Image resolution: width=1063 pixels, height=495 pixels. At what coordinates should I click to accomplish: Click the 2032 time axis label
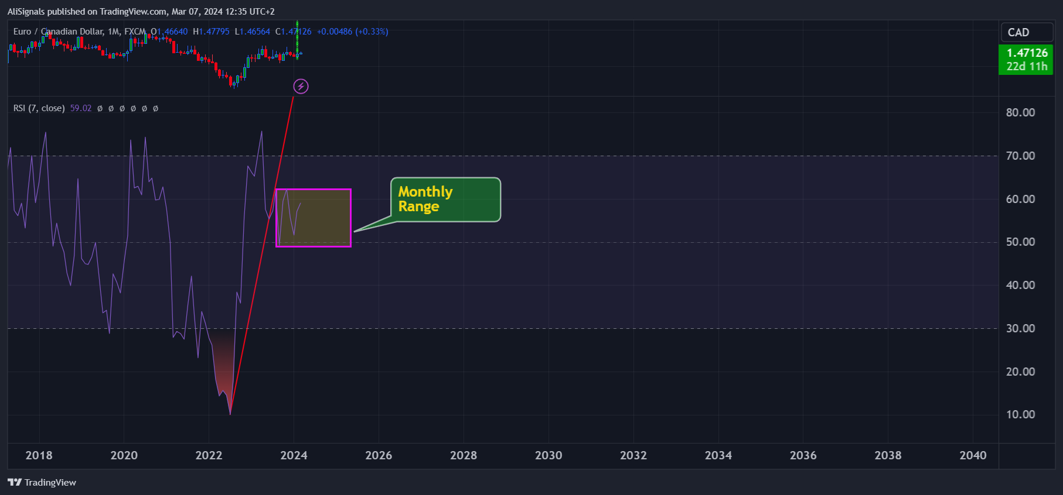[633, 455]
